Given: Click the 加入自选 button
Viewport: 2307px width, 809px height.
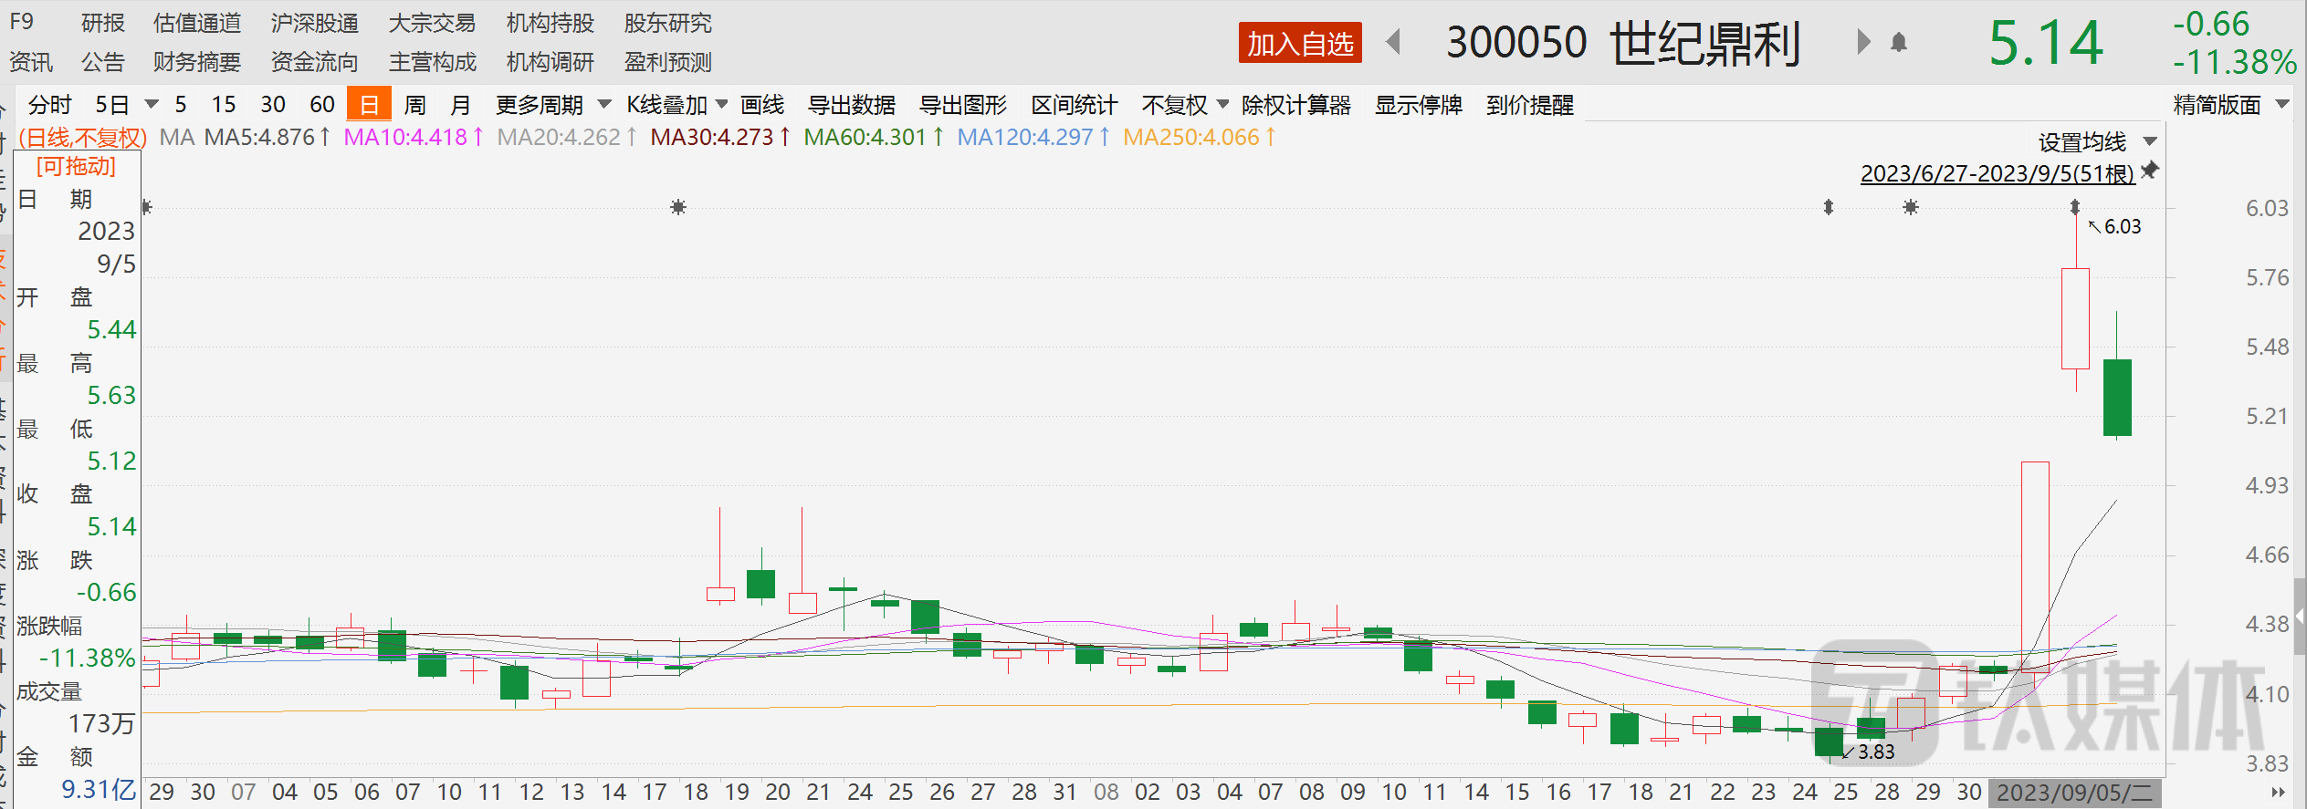Looking at the screenshot, I should (1299, 43).
